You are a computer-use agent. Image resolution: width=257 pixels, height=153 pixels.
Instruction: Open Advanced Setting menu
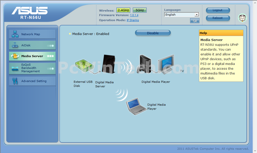[x=32, y=81]
